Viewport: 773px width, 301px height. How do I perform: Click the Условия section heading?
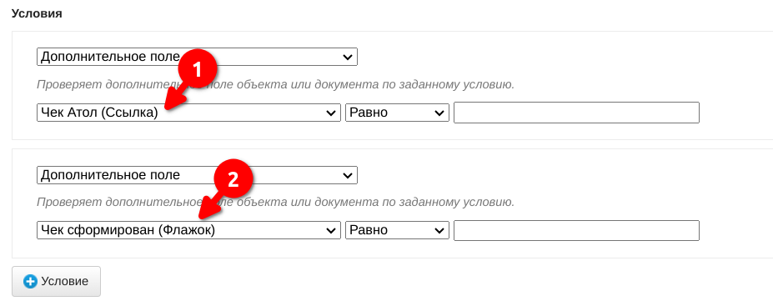(x=37, y=13)
